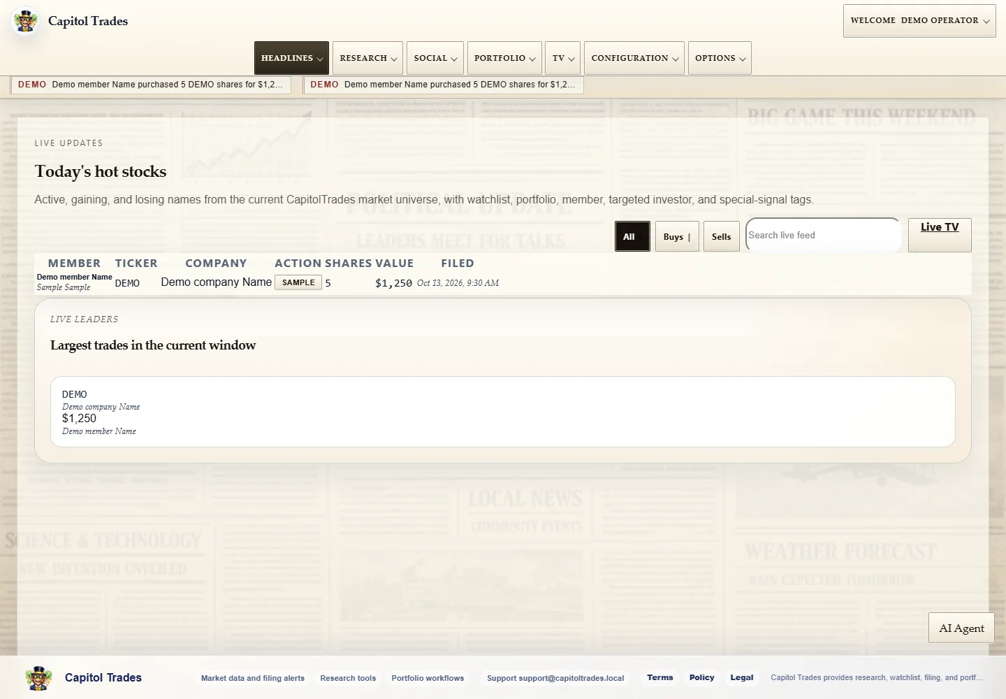
Task: Click the Capitol Trades mascot logo in footer
Action: (39, 678)
